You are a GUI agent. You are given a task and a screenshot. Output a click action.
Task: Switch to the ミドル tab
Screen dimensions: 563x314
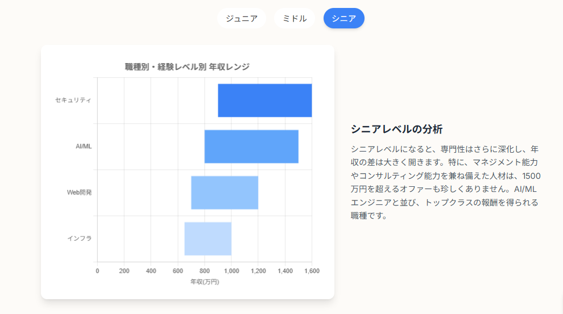[295, 18]
